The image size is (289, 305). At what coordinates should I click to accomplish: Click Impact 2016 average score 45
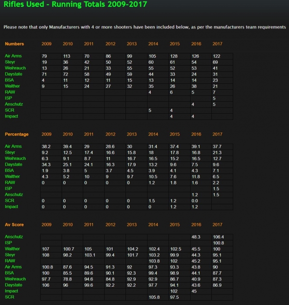[x=194, y=292]
